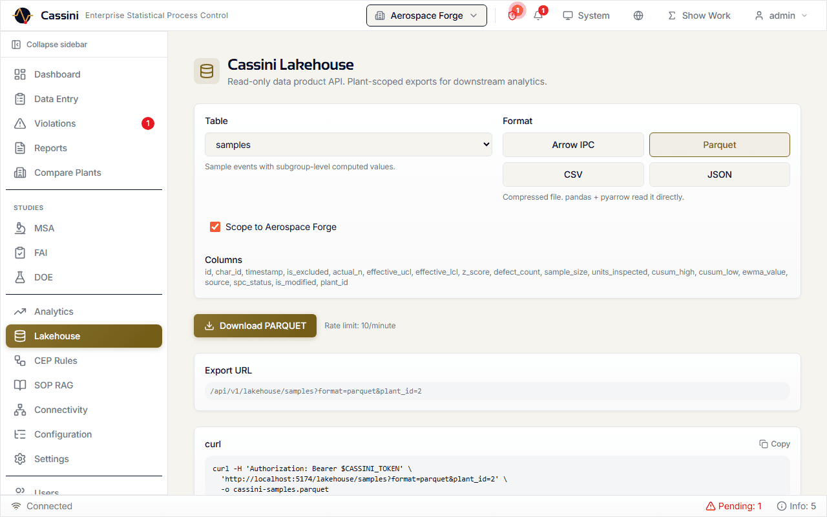This screenshot has width=827, height=517.
Task: Click the Cassini logo icon
Action: point(23,16)
